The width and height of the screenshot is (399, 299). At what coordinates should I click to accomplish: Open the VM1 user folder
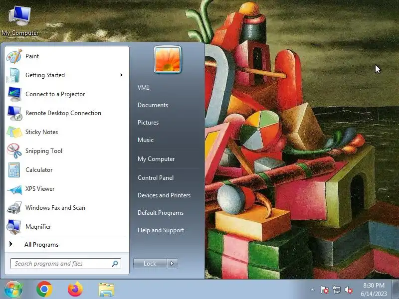pyautogui.click(x=143, y=88)
